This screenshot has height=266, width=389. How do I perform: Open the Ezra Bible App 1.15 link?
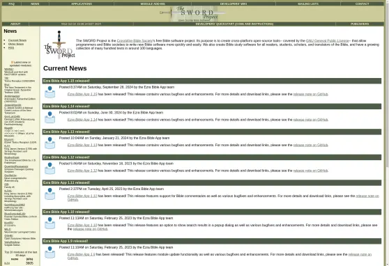click(82, 94)
